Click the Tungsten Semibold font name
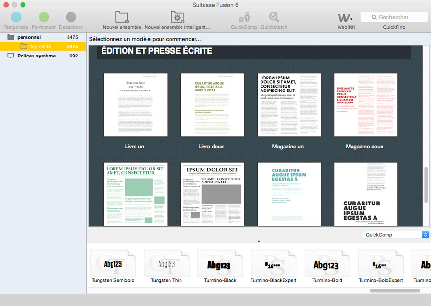 pos(113,280)
